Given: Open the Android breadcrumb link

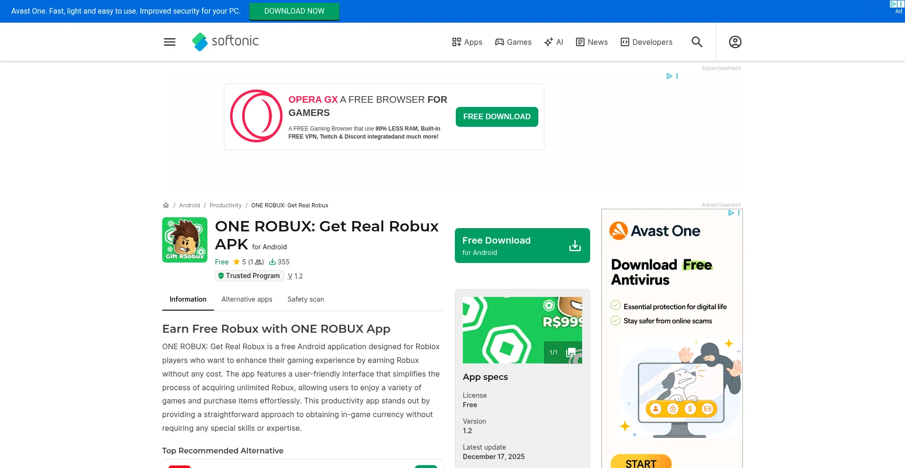Looking at the screenshot, I should pos(189,205).
